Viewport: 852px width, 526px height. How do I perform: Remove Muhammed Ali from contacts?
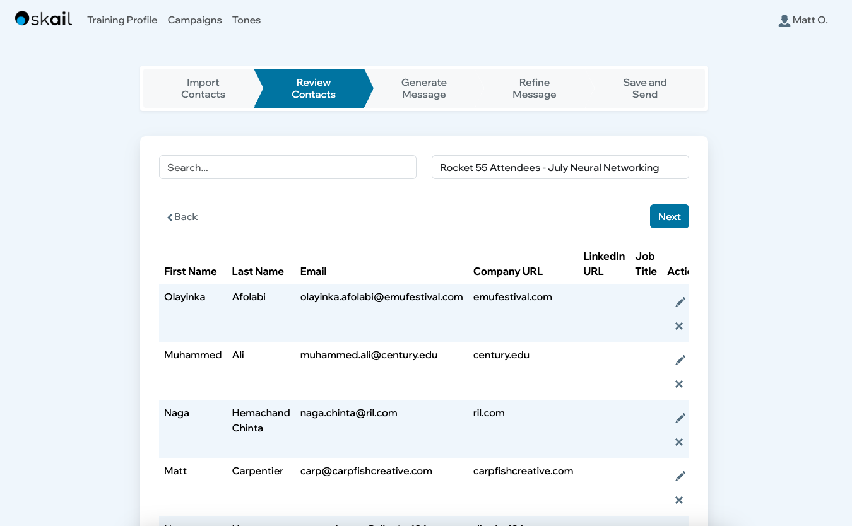point(679,384)
